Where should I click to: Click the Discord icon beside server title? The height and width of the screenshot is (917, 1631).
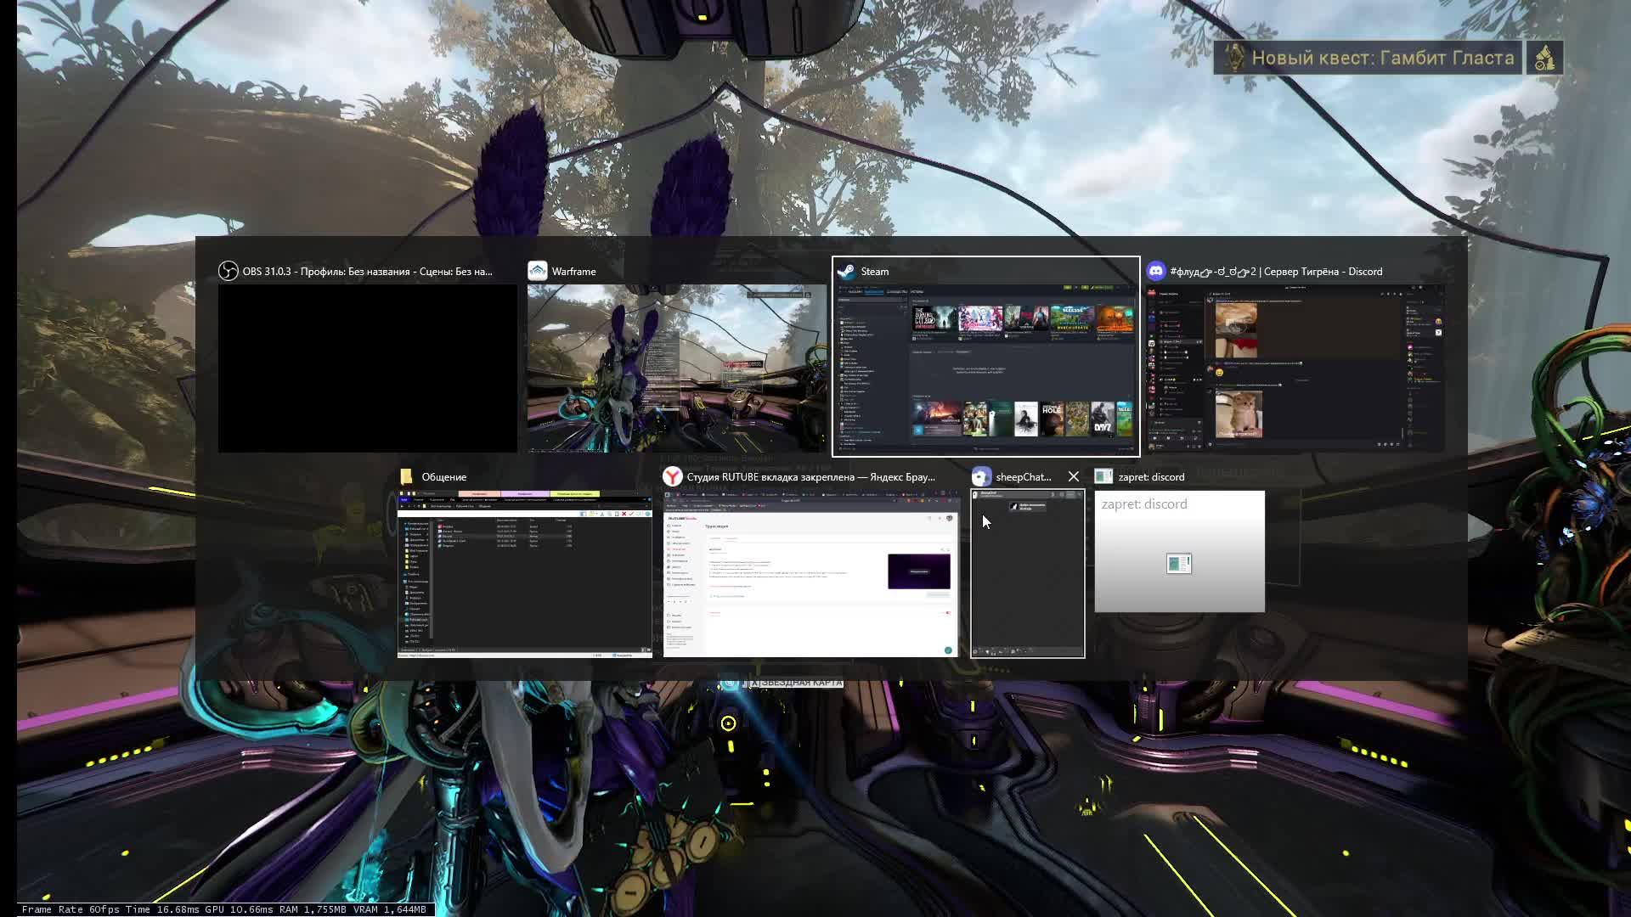tap(1155, 271)
